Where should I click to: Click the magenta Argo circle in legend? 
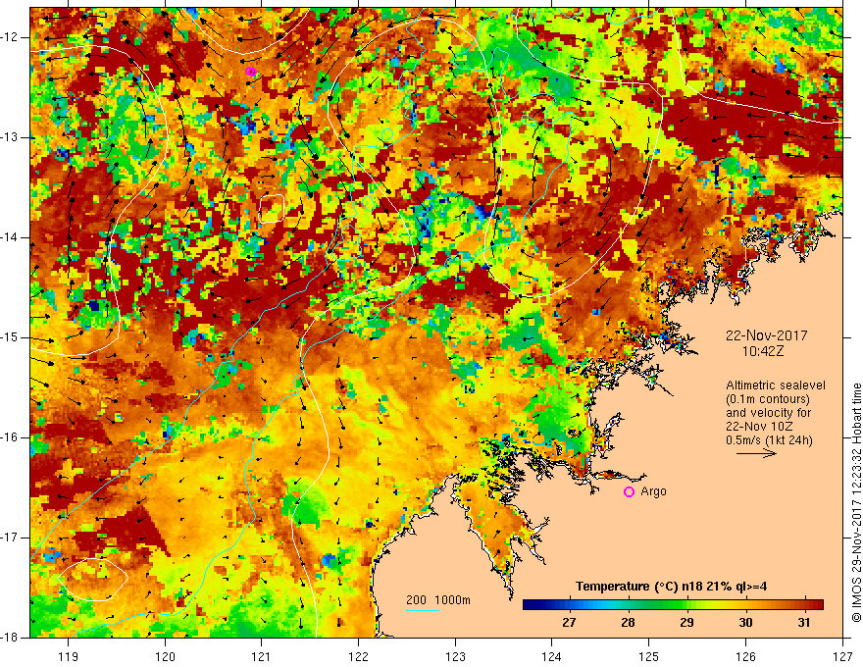pyautogui.click(x=629, y=491)
